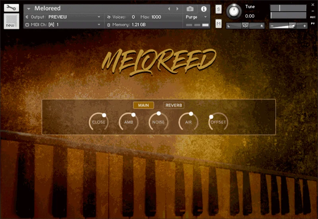Viewport: 318px width, 219px height.
Task: Click the output icon beside Output label
Action: (x=27, y=17)
